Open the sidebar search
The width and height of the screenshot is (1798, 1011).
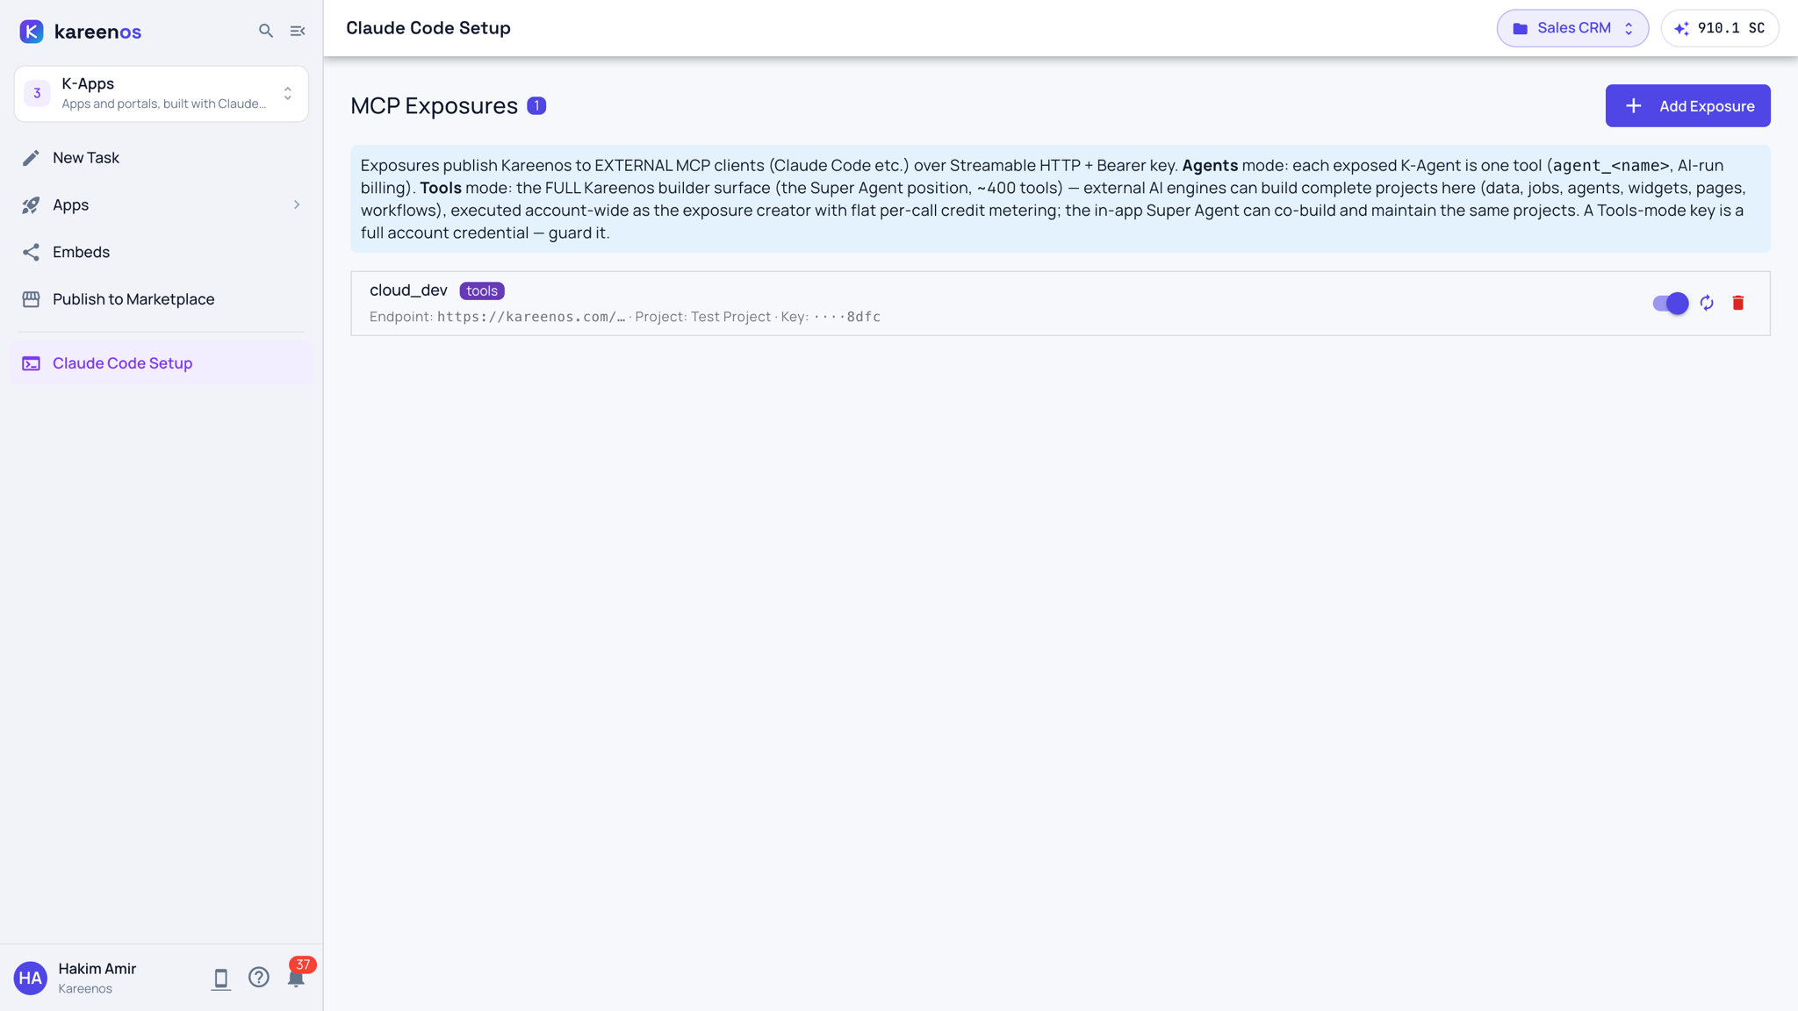(266, 31)
